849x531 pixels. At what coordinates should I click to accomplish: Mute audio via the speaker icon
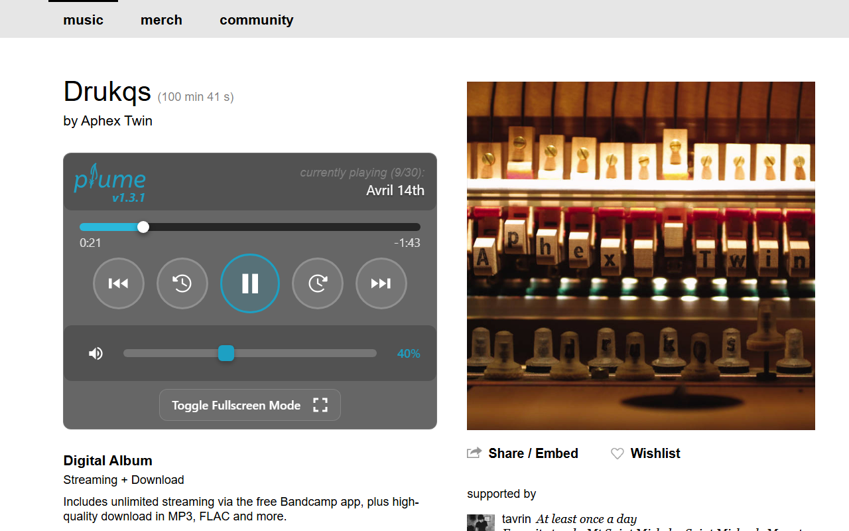(96, 354)
